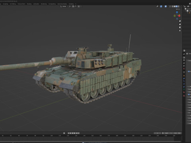Viewport: 191px width, 143px height.
Task: Open the Properties editor type dropdown
Action: [185, 50]
